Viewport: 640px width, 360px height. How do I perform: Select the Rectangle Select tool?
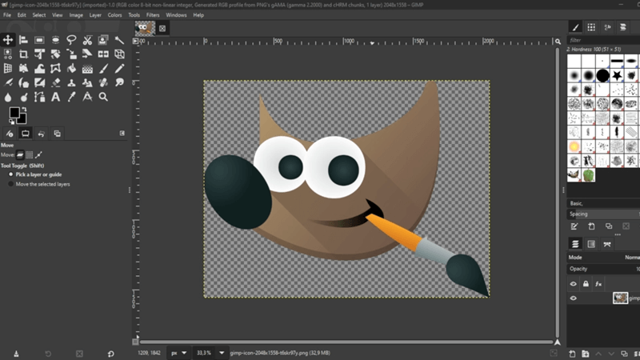[39, 39]
